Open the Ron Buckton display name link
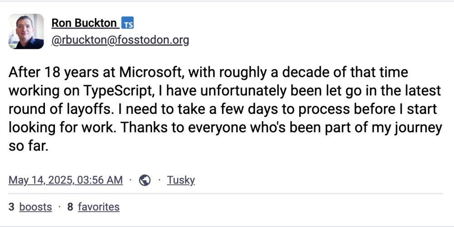 point(84,23)
